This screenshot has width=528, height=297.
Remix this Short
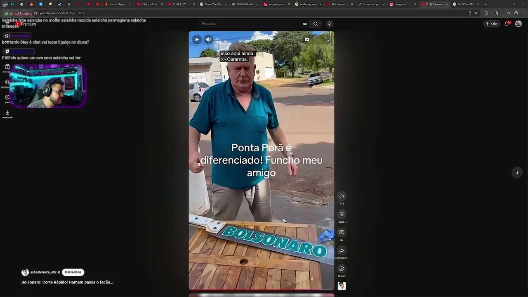pos(342,269)
